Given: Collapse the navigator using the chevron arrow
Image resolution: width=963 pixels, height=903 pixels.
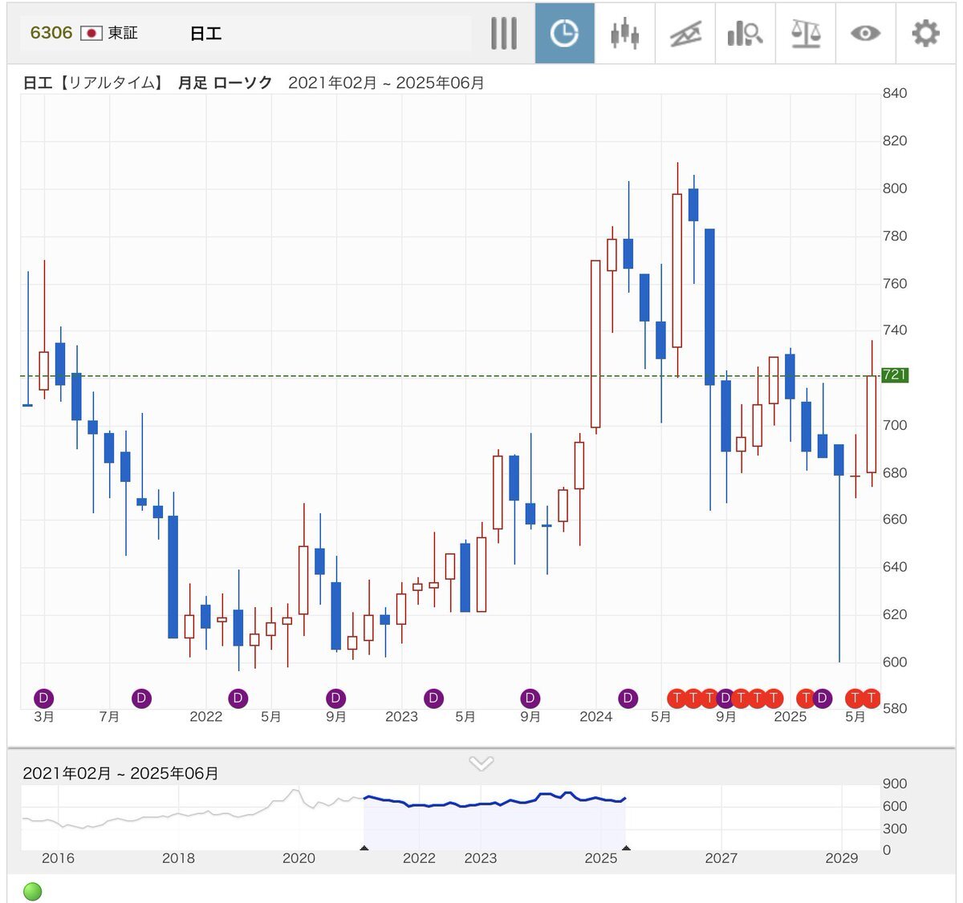Looking at the screenshot, I should pyautogui.click(x=481, y=763).
